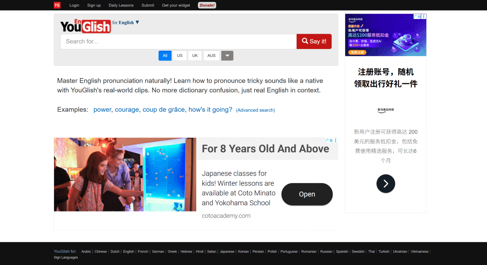Viewport: 487px width, 265px height.
Task: Open the Daily Lessons menu item
Action: pyautogui.click(x=121, y=5)
